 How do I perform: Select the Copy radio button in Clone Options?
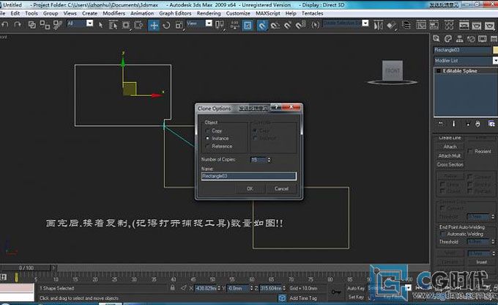(208, 131)
